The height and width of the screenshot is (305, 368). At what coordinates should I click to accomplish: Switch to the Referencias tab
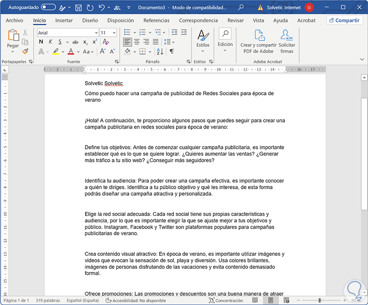pos(156,20)
